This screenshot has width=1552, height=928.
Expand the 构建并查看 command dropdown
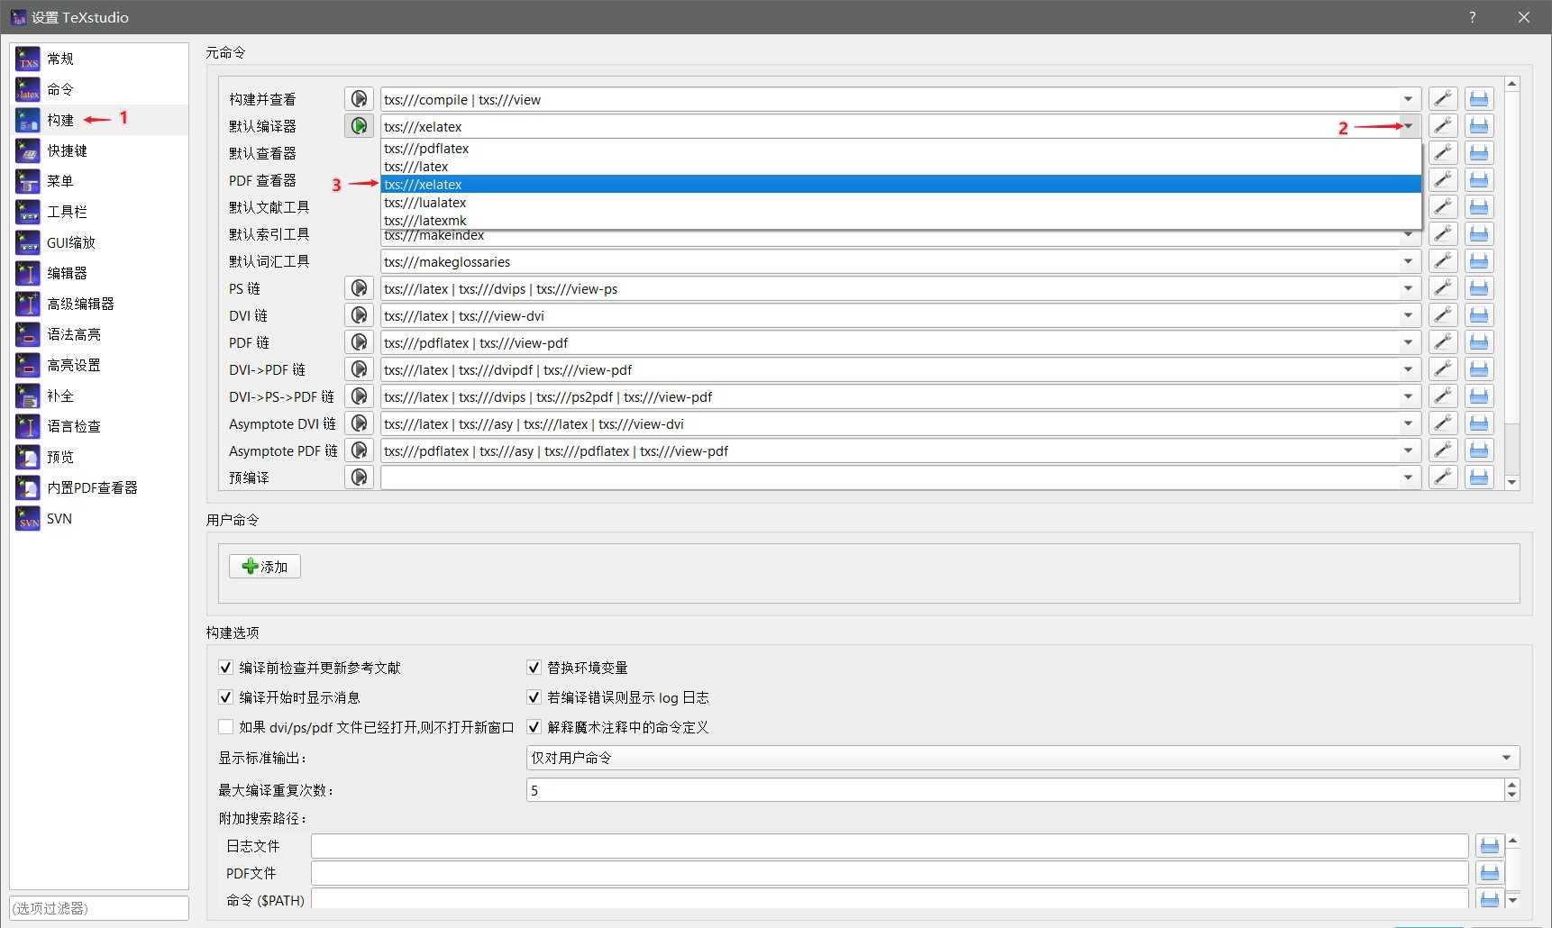pos(1408,99)
